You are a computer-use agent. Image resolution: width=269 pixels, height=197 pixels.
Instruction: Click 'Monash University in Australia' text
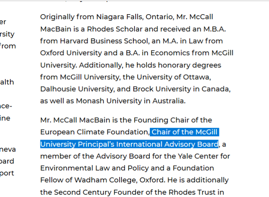131,101
